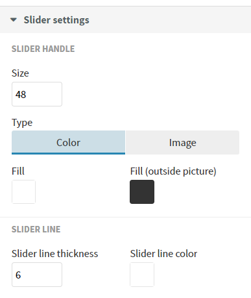Click the SLIDER LINE section heading
251x298 pixels.
36,229
